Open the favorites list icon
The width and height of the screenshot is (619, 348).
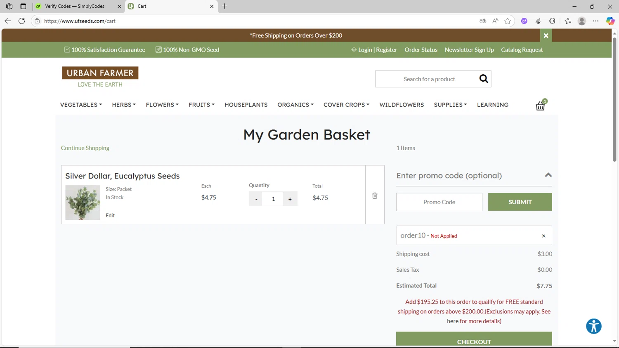[568, 21]
